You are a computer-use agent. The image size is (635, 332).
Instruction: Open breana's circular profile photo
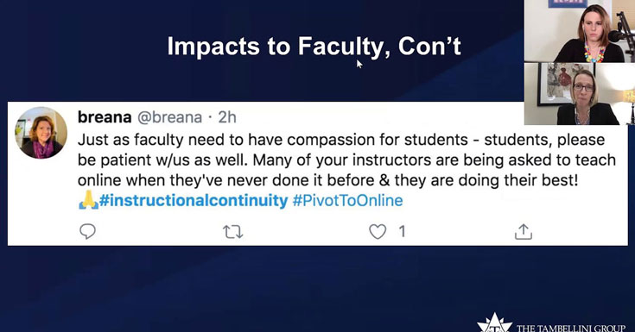click(x=41, y=133)
